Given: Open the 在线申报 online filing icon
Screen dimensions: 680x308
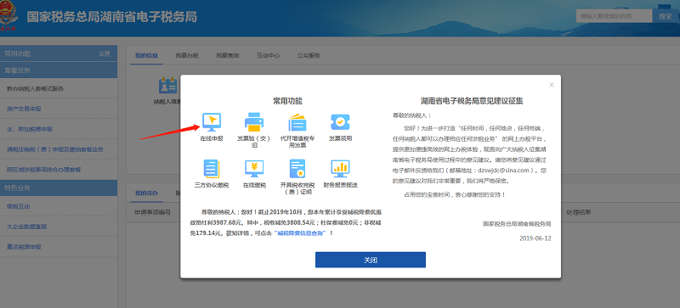Looking at the screenshot, I should (x=212, y=122).
